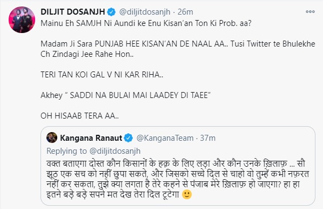
Task: Click @diljitdosanjh in Replying to line
Action: (x=115, y=151)
